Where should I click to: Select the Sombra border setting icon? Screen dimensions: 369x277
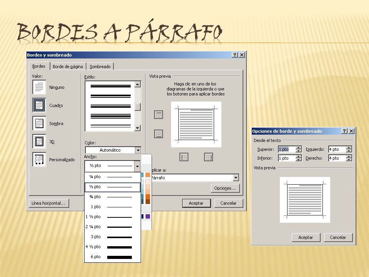pyautogui.click(x=39, y=123)
